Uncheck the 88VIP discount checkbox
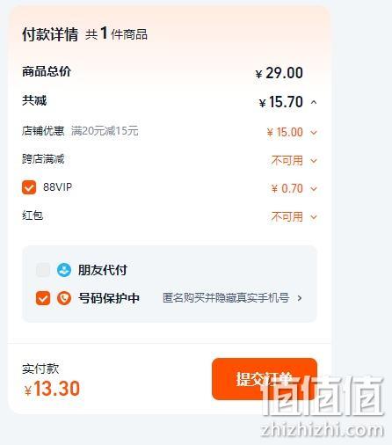This screenshot has width=392, height=445. [29, 187]
